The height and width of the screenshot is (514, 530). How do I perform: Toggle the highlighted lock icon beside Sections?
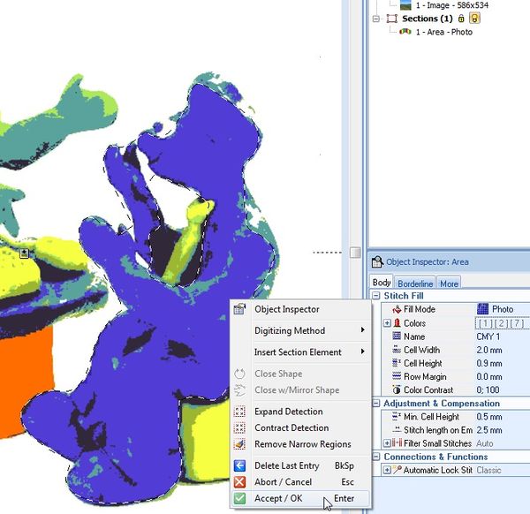click(474, 19)
